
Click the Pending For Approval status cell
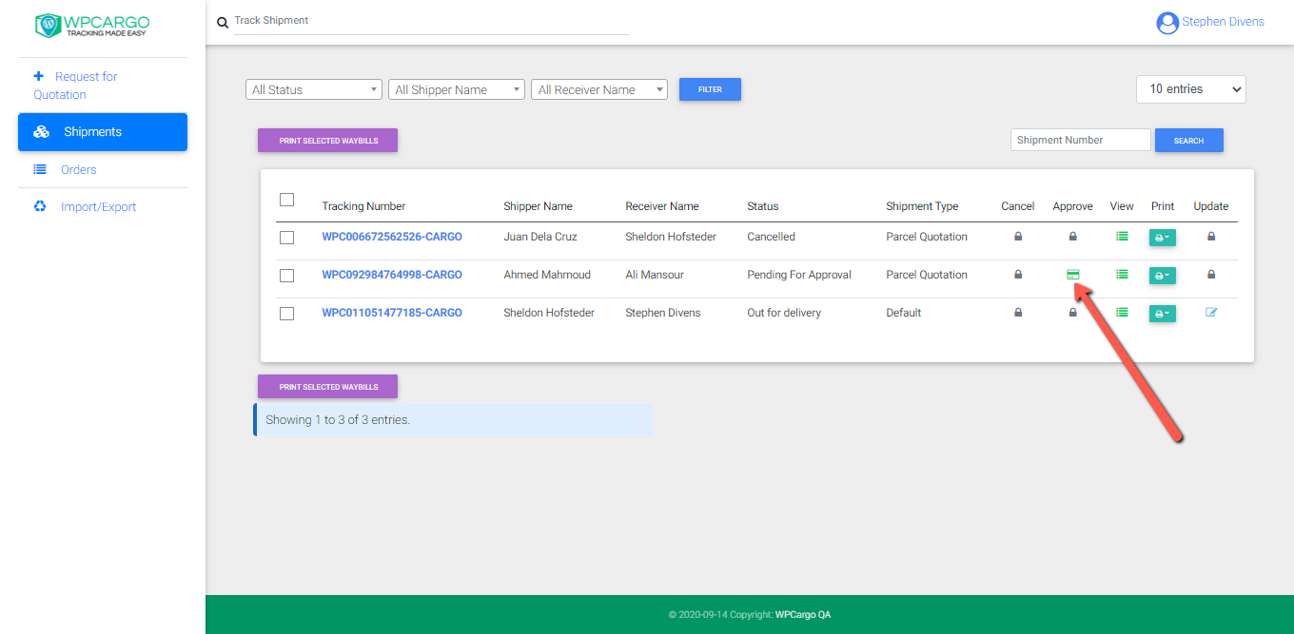pyautogui.click(x=799, y=275)
